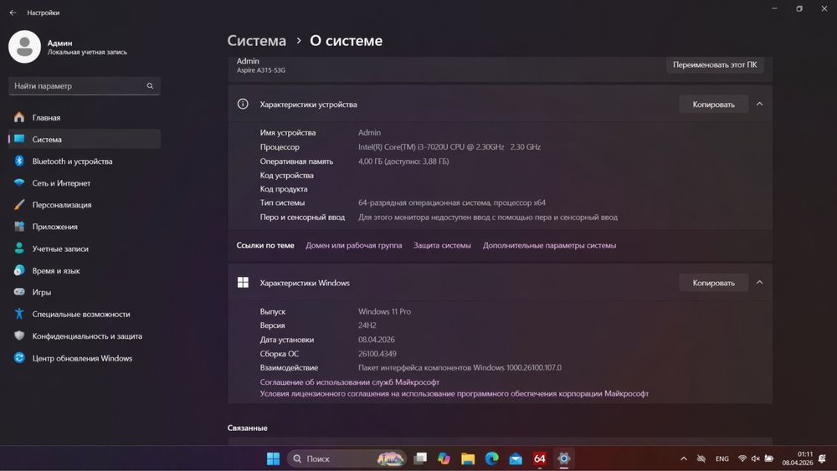Click the Settings gear on the taskbar
This screenshot has width=837, height=471.
(563, 458)
